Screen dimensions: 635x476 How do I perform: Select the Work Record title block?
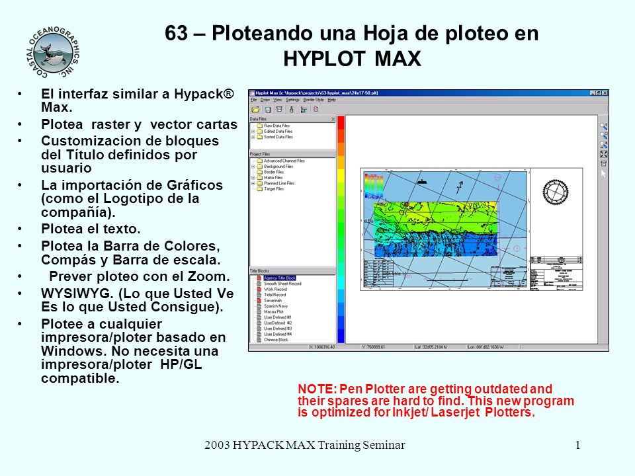[x=275, y=290]
